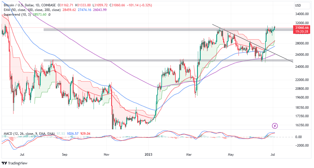Open the USD currency selector
314x168 pixels.
coord(298,5)
